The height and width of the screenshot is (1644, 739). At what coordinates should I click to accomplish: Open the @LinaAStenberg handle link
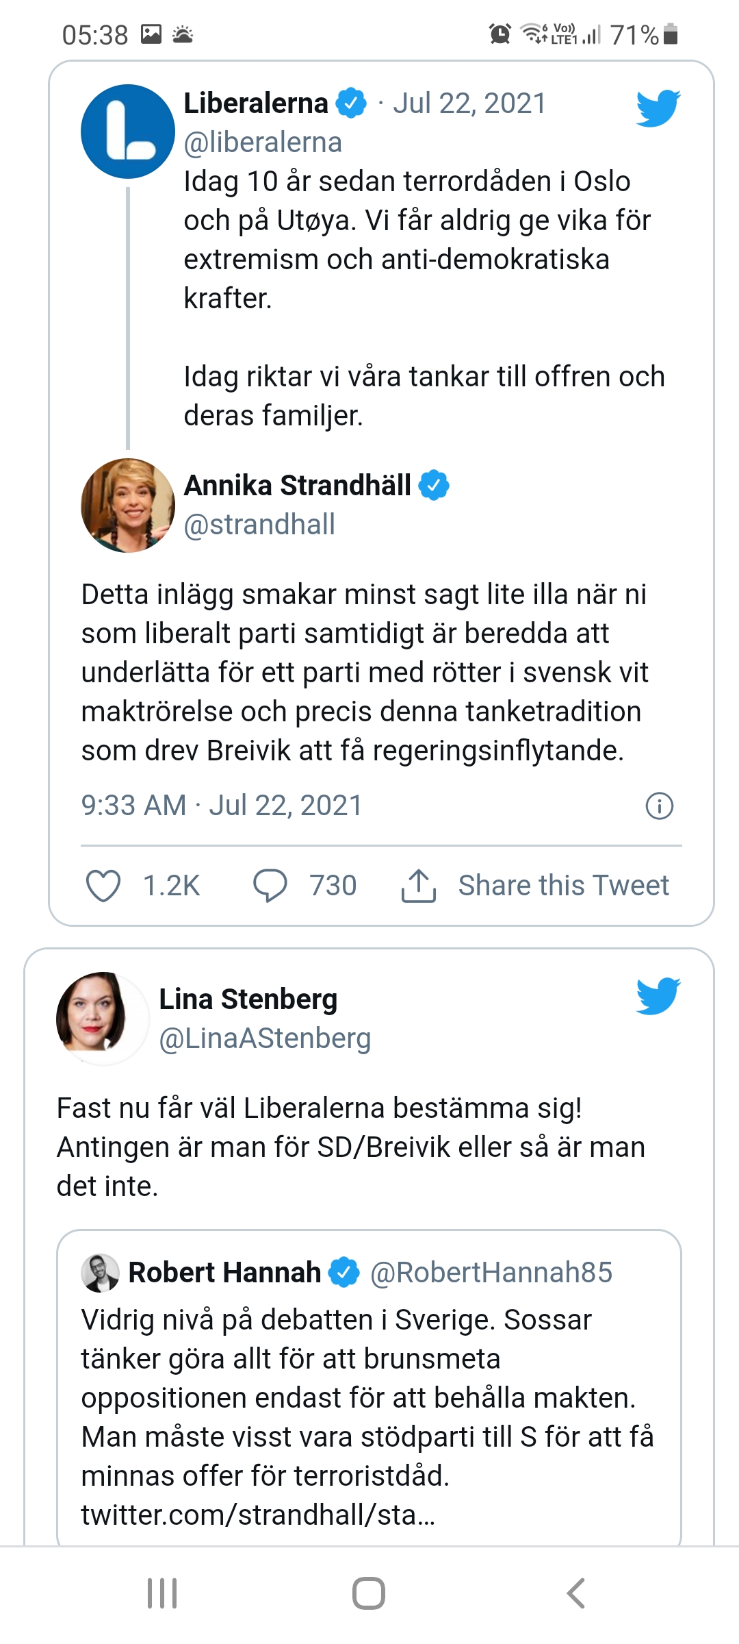pyautogui.click(x=265, y=1038)
